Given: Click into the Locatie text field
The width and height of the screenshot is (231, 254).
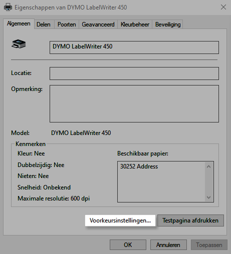Looking at the screenshot, I should pyautogui.click(x=134, y=73).
